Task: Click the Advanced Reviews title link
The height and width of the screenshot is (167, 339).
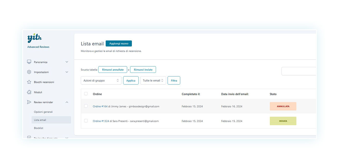Action: [38, 47]
